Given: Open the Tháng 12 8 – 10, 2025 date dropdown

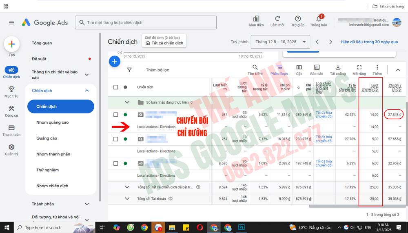Looking at the screenshot, I should [x=280, y=42].
